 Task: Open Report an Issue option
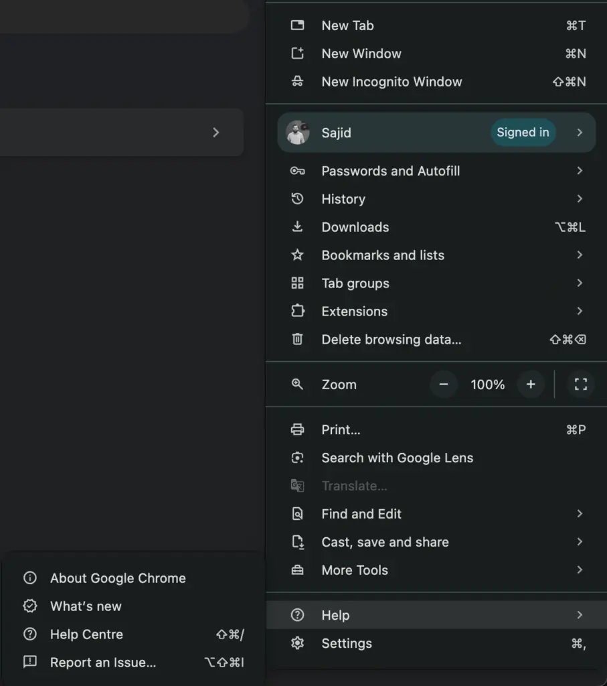tap(103, 663)
